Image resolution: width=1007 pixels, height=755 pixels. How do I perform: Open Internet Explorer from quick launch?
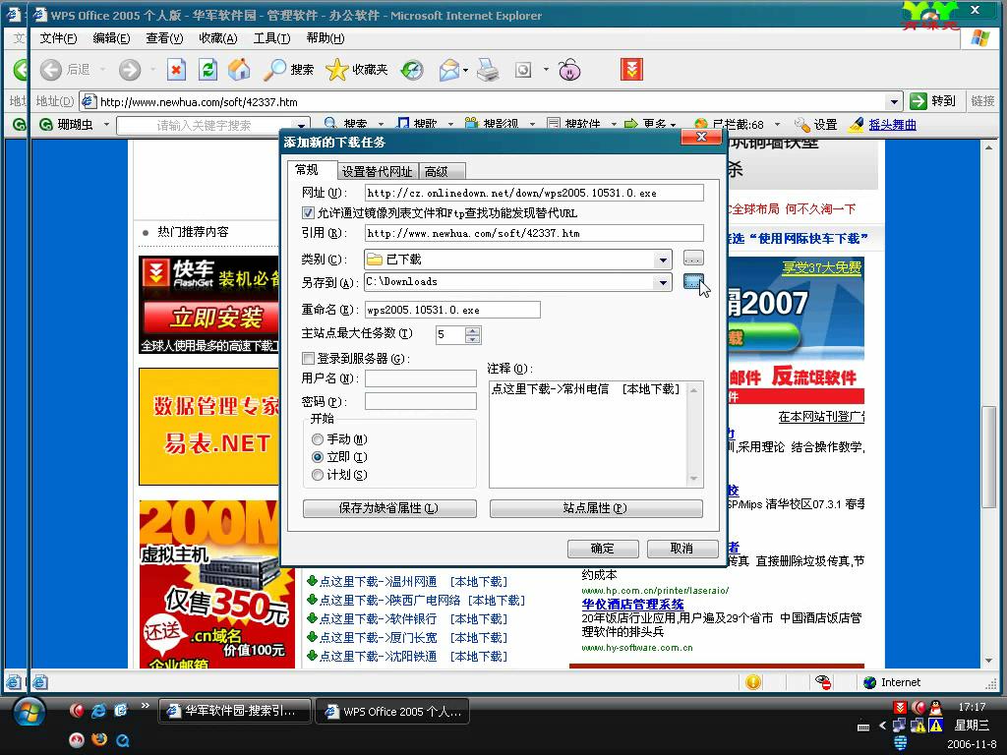pos(98,710)
